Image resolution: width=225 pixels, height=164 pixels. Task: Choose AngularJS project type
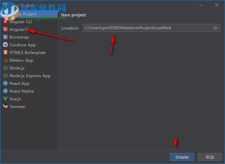(29, 30)
